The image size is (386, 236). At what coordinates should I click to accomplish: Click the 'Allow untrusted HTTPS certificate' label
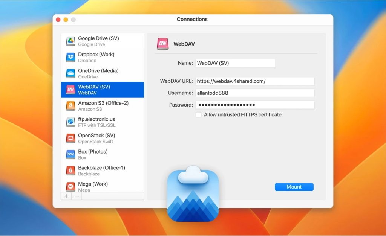tap(243, 114)
